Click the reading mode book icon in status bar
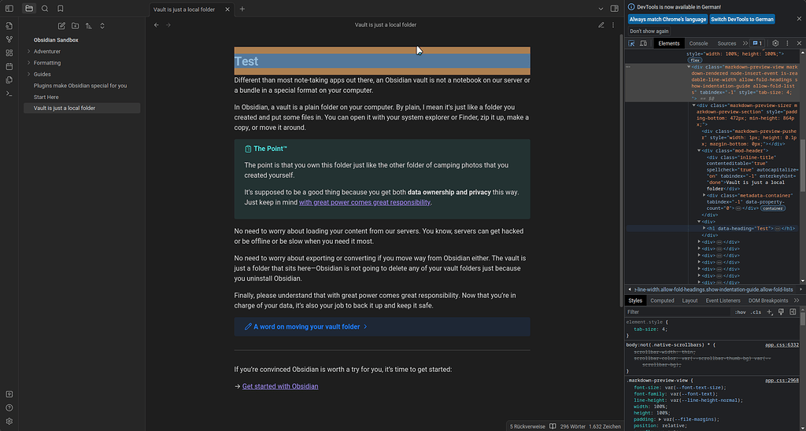The height and width of the screenshot is (431, 806). pyautogui.click(x=553, y=426)
